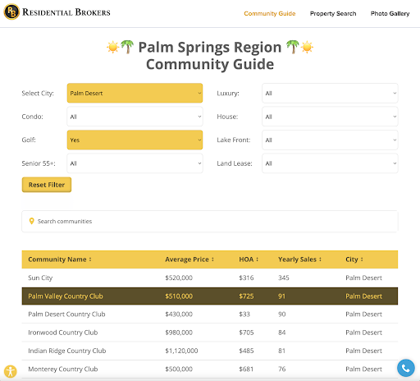420x381 pixels.
Task: Click the $1,120,000 price cell
Action: click(x=181, y=351)
